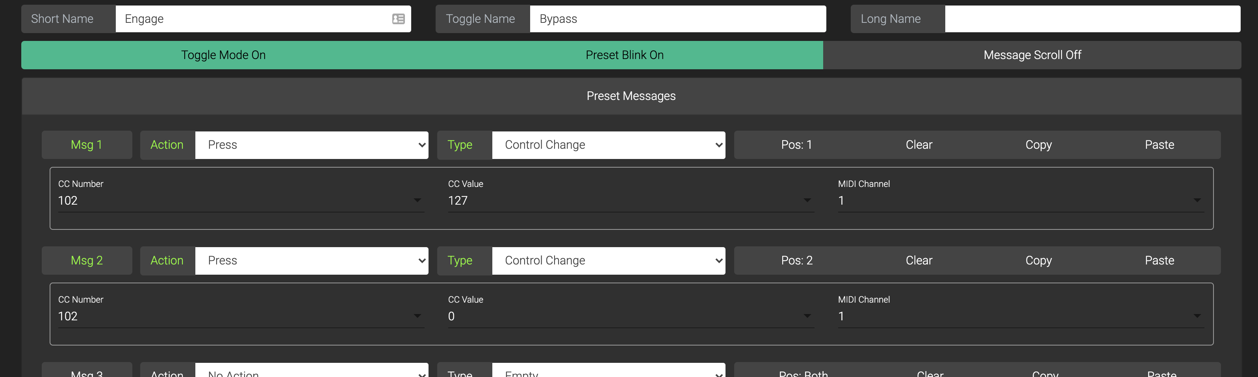
Task: Open the Msg 1 Action dropdown
Action: [x=312, y=145]
